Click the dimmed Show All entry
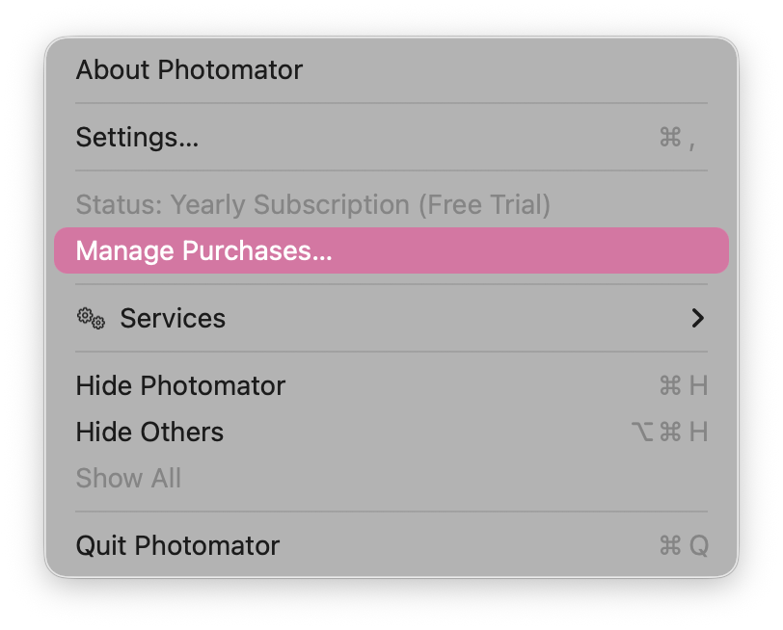Viewport: 783px width, 630px height. point(128,478)
